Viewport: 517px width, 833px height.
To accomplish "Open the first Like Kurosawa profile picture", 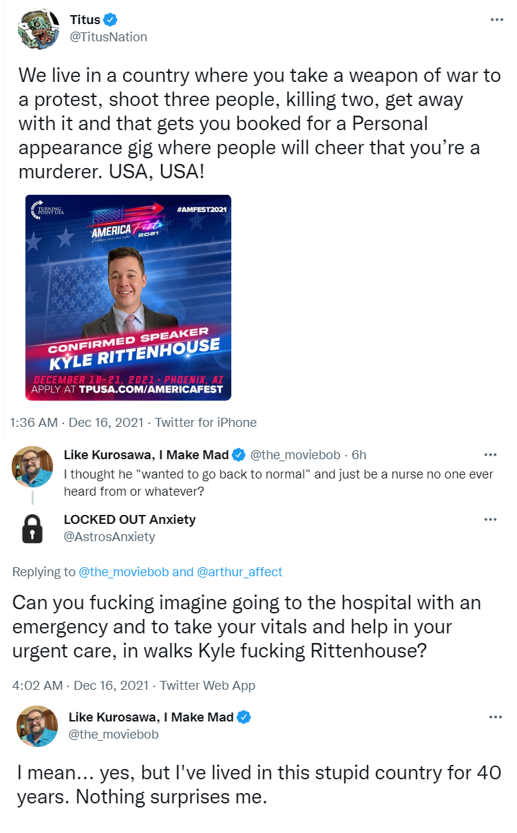I will pos(32,466).
